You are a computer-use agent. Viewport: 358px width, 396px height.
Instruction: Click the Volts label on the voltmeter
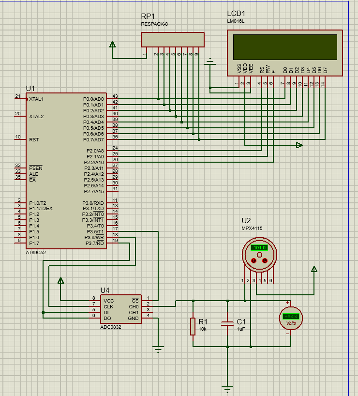tap(291, 323)
